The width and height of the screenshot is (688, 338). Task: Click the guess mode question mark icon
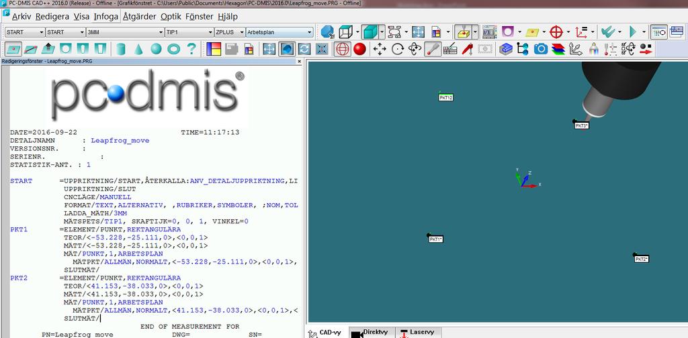191,48
